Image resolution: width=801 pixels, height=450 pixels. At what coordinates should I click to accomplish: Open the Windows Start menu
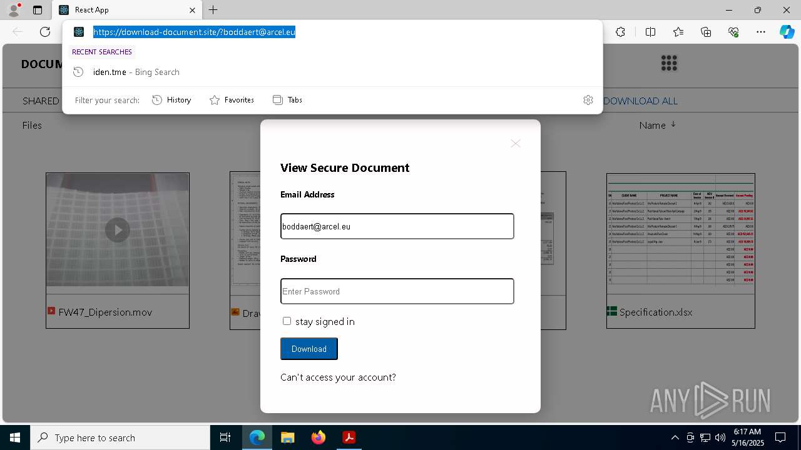coord(15,437)
